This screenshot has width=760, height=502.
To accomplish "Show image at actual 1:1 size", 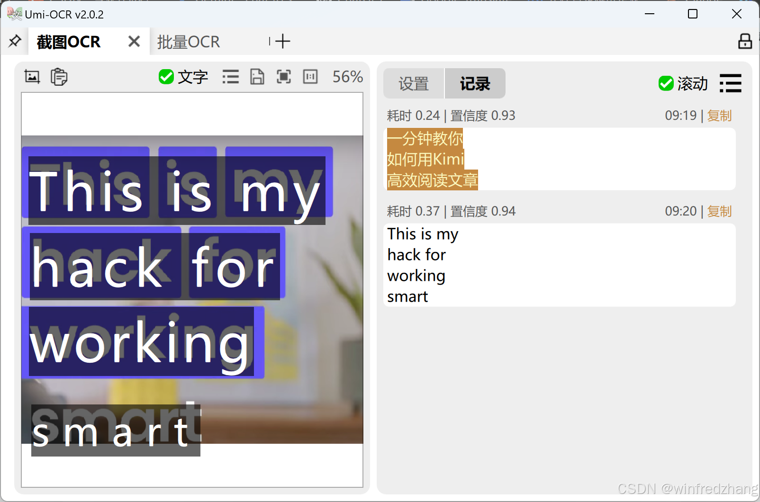I will 310,77.
